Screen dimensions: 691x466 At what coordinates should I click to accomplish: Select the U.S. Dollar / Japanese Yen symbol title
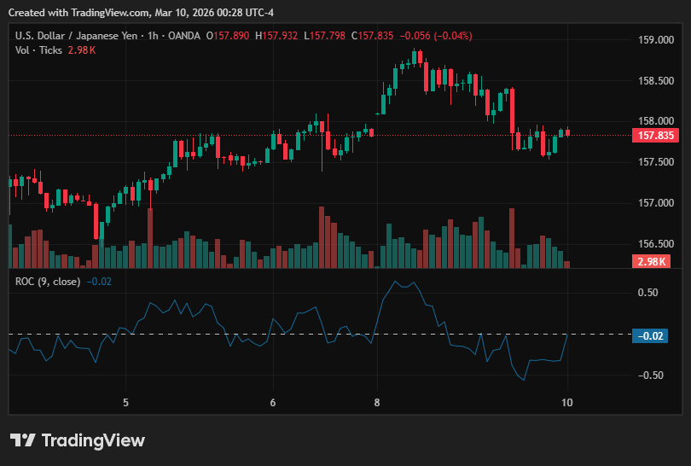pyautogui.click(x=76, y=36)
